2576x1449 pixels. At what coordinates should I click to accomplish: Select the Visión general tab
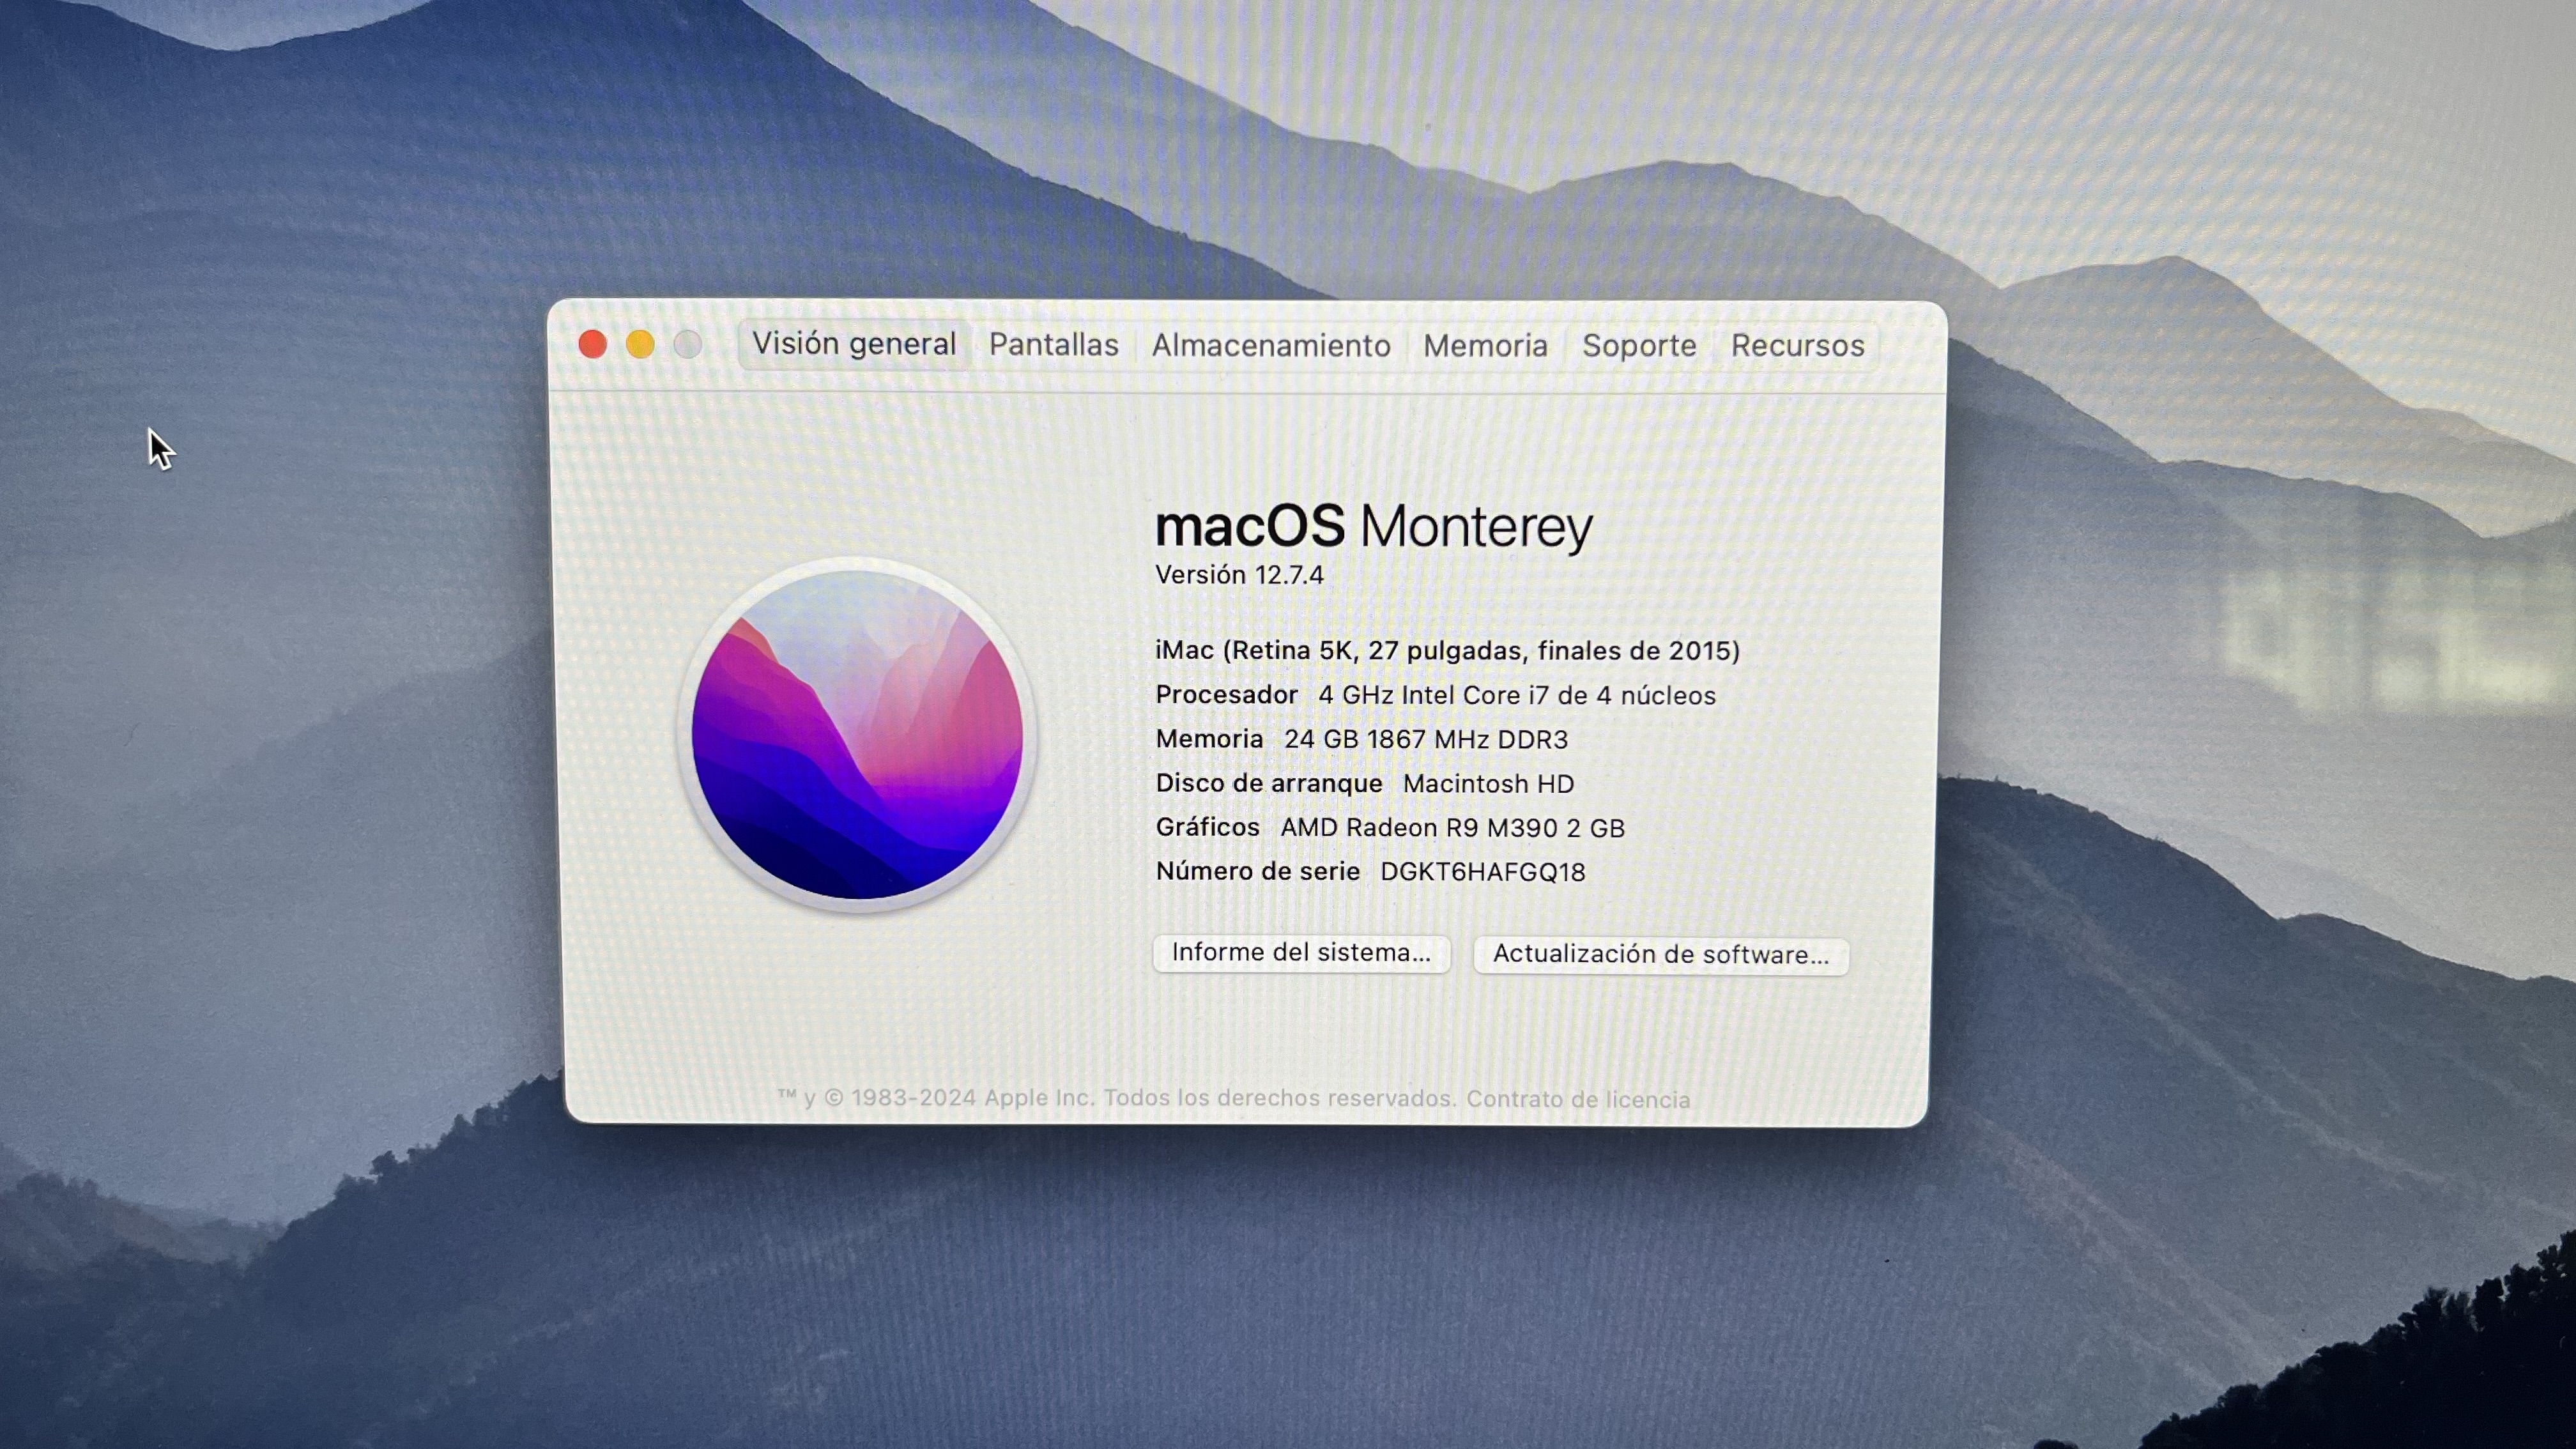tap(854, 344)
